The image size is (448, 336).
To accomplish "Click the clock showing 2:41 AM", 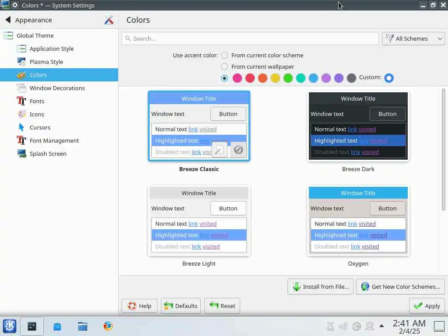I will click(x=409, y=326).
